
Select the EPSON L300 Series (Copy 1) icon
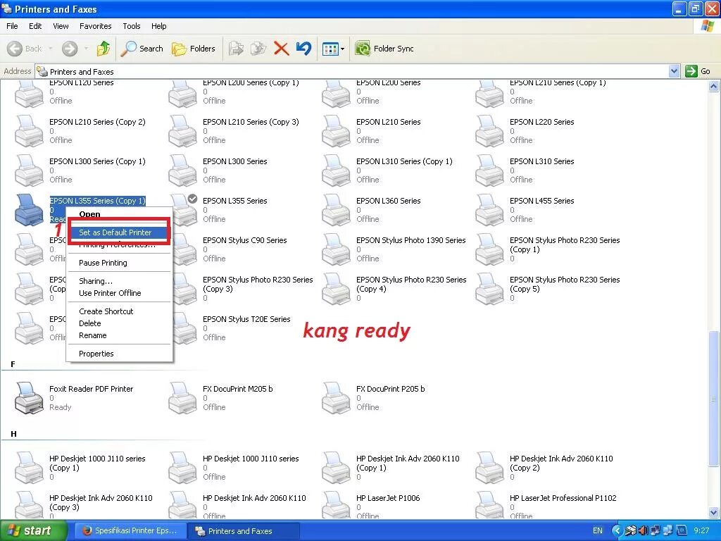(29, 170)
